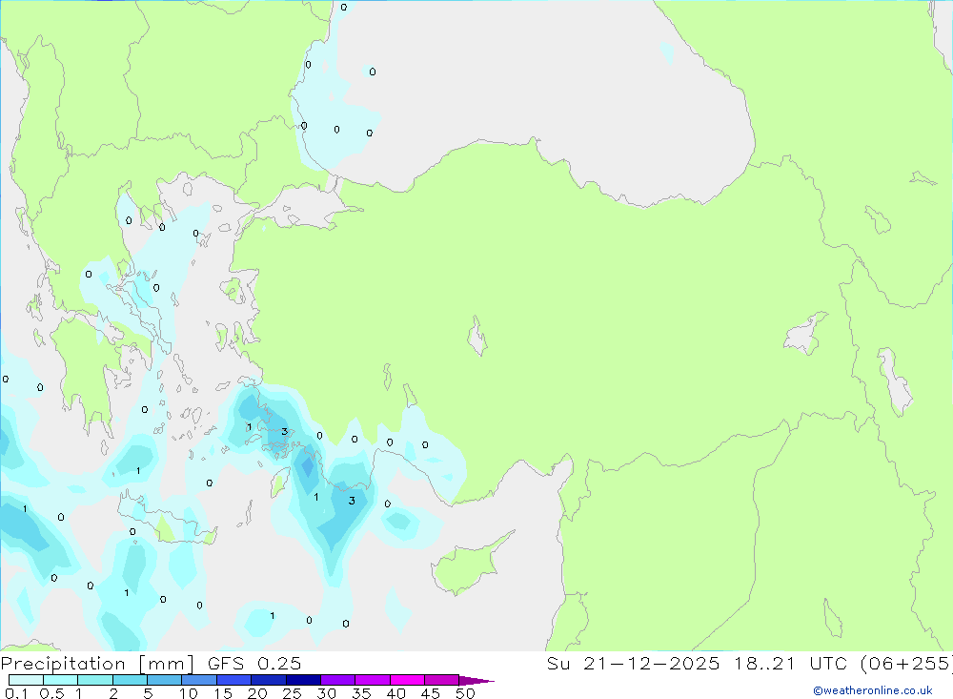Click the '25' legend scale value
953x699 pixels.
pos(293,693)
